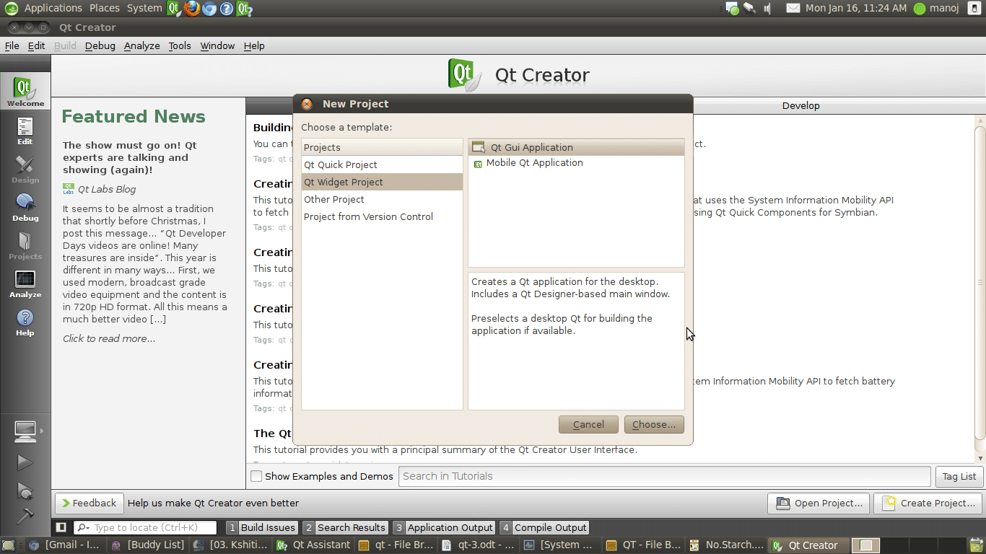986x554 pixels.
Task: Open the volume control in system tray
Action: (x=769, y=9)
